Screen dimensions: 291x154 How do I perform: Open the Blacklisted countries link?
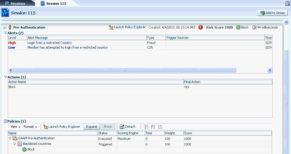tap(37, 144)
